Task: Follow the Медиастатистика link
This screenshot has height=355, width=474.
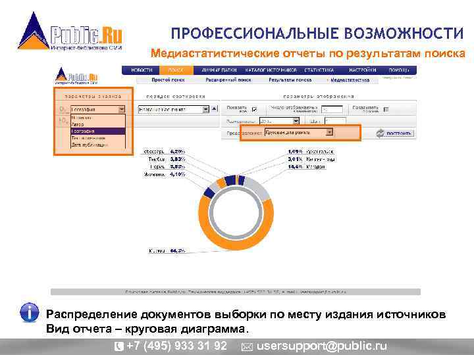Action: coord(350,80)
